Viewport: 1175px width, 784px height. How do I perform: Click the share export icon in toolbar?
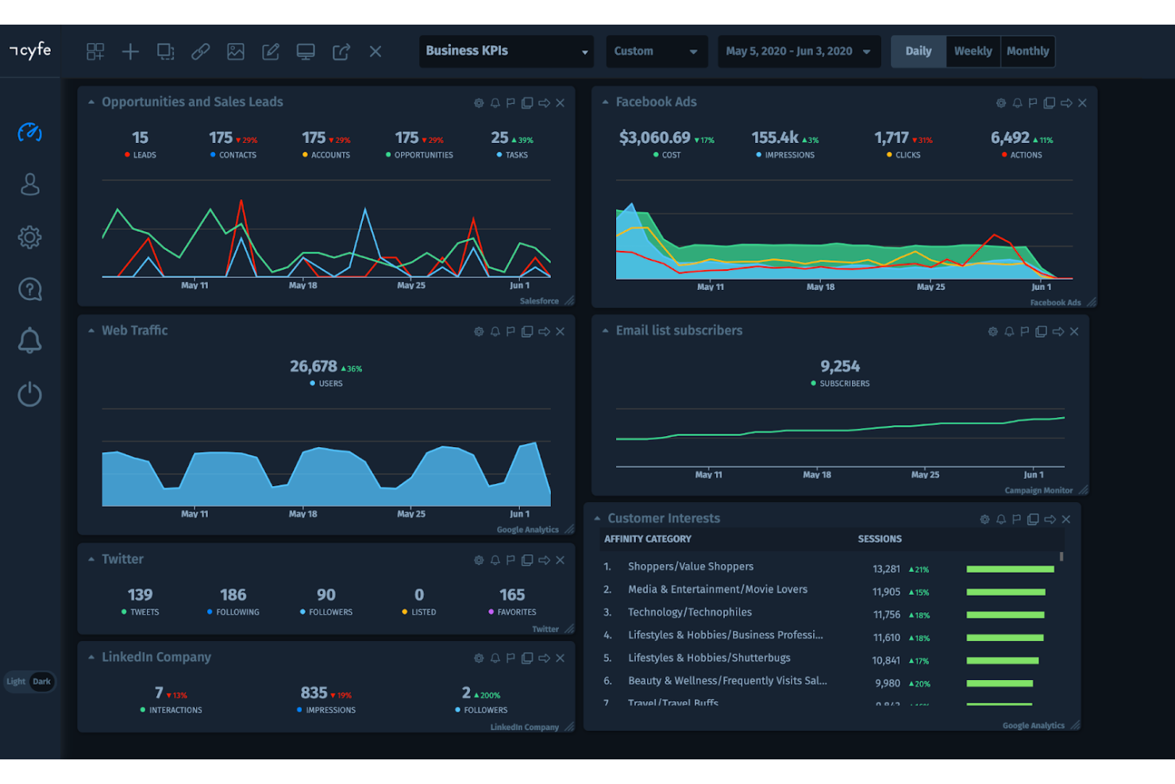point(341,52)
